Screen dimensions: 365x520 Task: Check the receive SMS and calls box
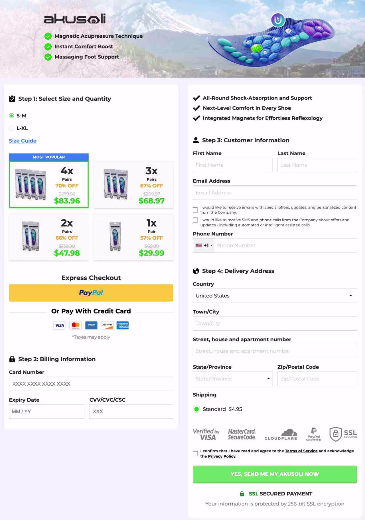195,220
